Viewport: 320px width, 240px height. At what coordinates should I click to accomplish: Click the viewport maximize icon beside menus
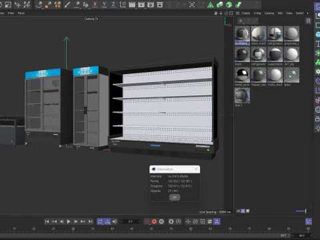[x=231, y=13]
